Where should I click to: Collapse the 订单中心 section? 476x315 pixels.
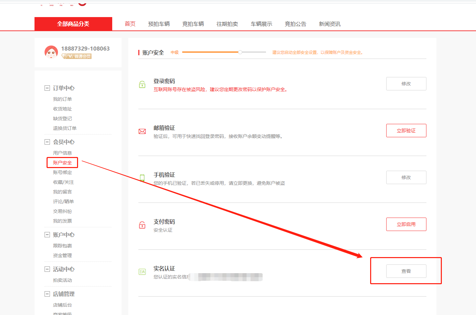click(47, 88)
